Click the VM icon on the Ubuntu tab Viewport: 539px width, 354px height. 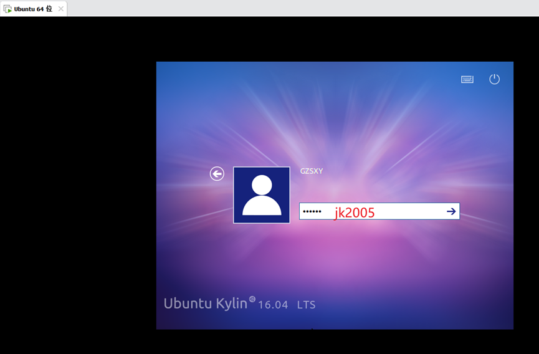pos(7,9)
